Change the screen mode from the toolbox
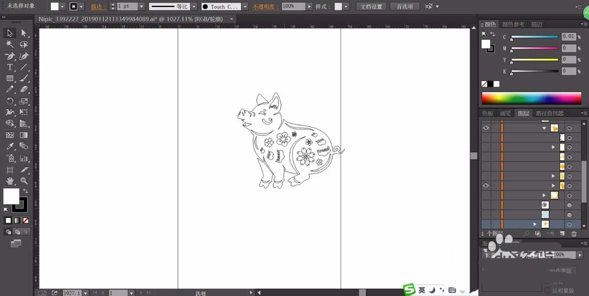The image size is (589, 296). click(x=16, y=244)
